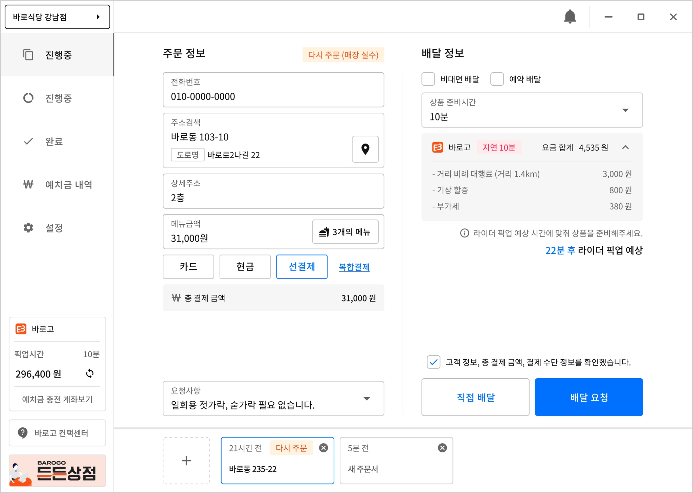The height and width of the screenshot is (493, 693).
Task: Click the map pin location icon
Action: point(365,149)
